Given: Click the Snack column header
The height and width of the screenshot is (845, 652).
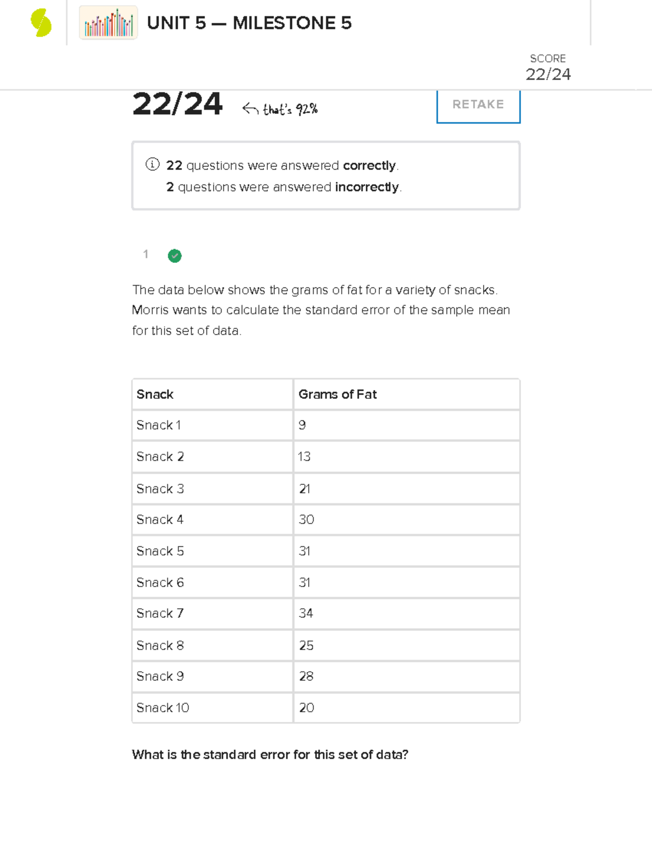Looking at the screenshot, I should (155, 394).
